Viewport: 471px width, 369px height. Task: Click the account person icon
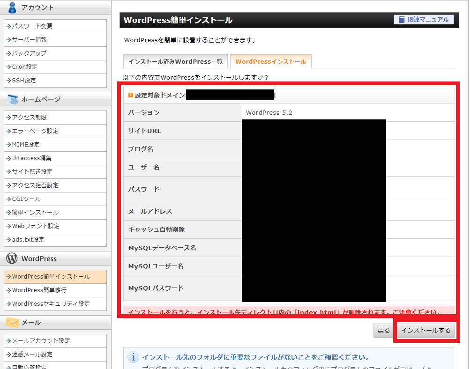pyautogui.click(x=13, y=7)
